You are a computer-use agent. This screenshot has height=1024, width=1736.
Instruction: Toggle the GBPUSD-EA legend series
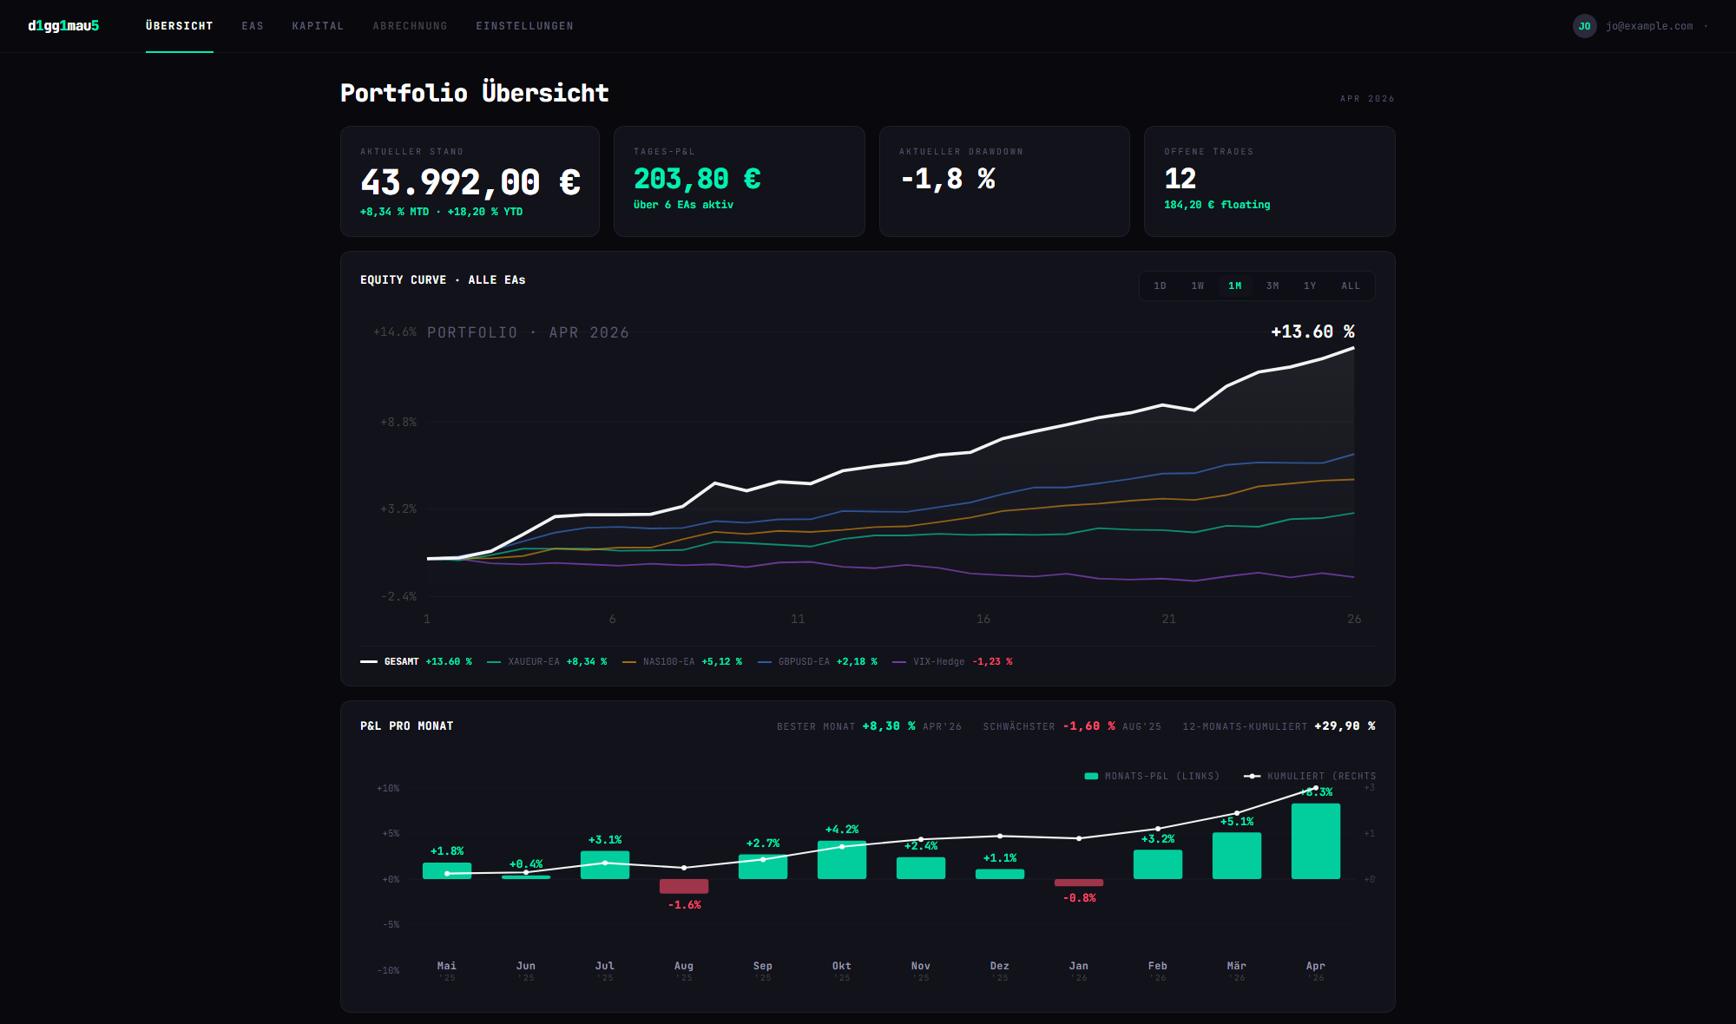(x=818, y=661)
